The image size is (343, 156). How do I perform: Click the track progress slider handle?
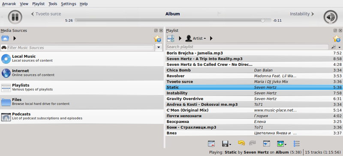[263, 20]
